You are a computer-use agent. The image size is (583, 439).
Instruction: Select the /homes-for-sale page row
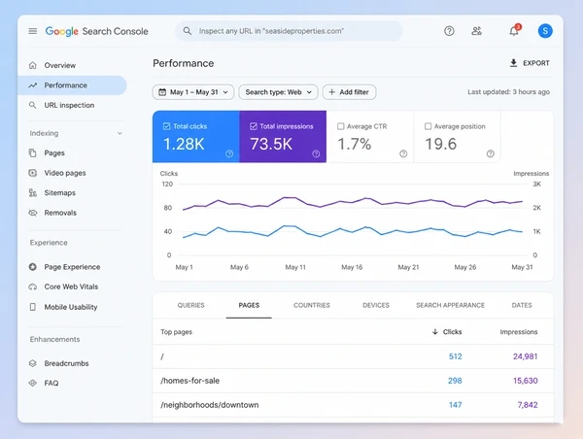pos(353,381)
